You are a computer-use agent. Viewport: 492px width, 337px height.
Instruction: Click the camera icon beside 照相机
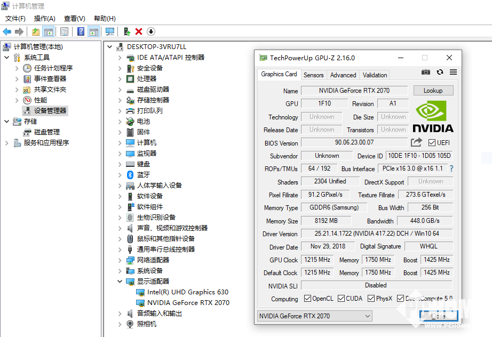click(x=130, y=324)
